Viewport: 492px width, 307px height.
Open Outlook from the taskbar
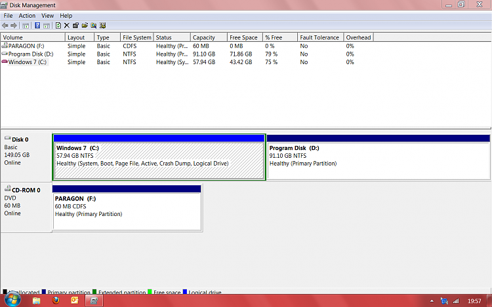pyautogui.click(x=75, y=300)
